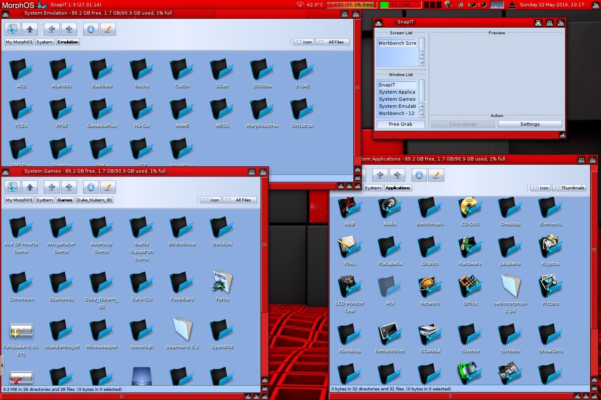Open the E-UAE folder icon
The width and height of the screenshot is (601, 400).
(x=302, y=70)
